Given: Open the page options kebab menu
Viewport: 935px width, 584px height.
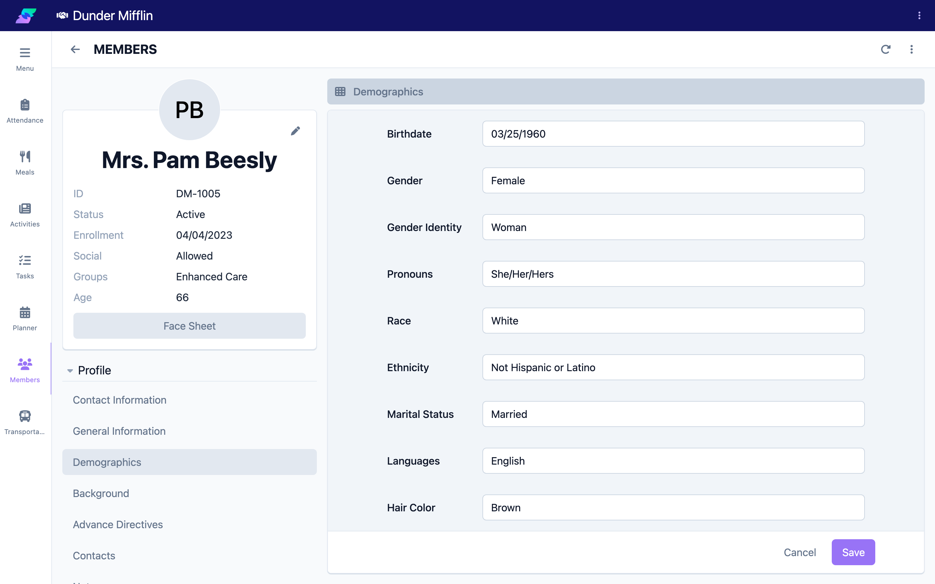Looking at the screenshot, I should (x=911, y=49).
